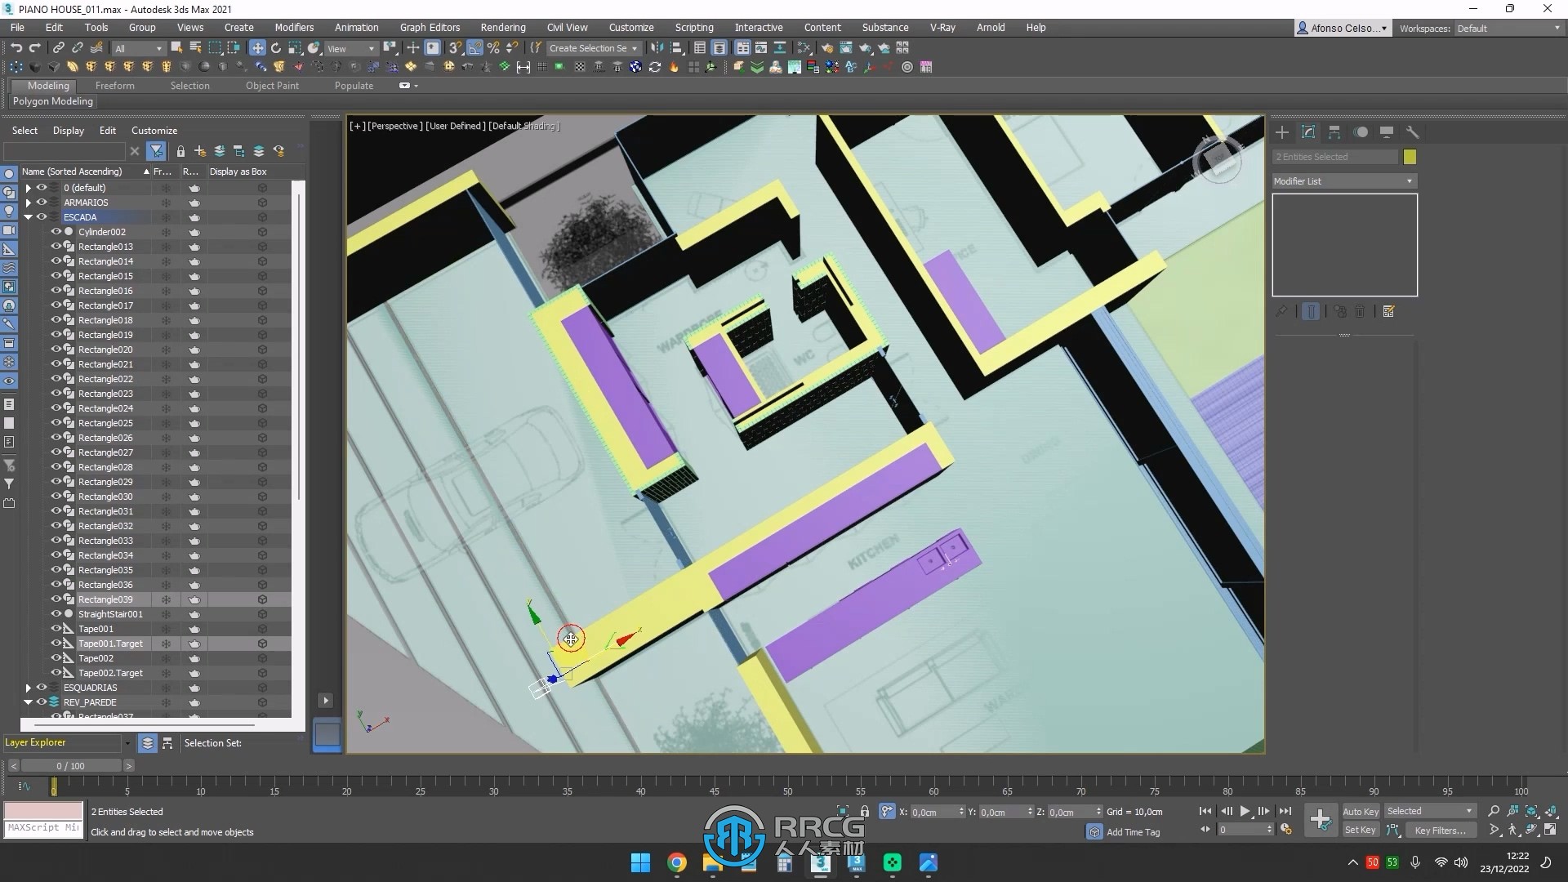Screen dimensions: 1568x882
Task: Toggle visibility of ESQUADRIAS layer
Action: coord(42,688)
